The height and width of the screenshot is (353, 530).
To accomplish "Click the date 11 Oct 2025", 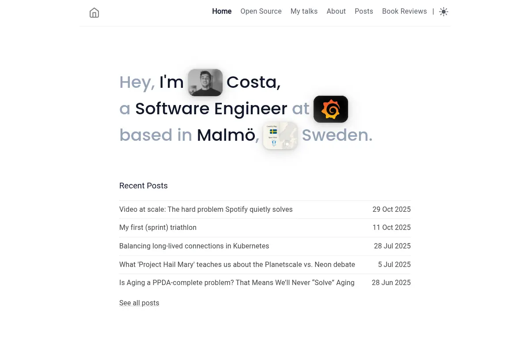I will [391, 228].
